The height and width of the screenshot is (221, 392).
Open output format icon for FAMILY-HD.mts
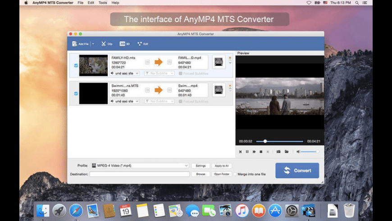pos(219,62)
